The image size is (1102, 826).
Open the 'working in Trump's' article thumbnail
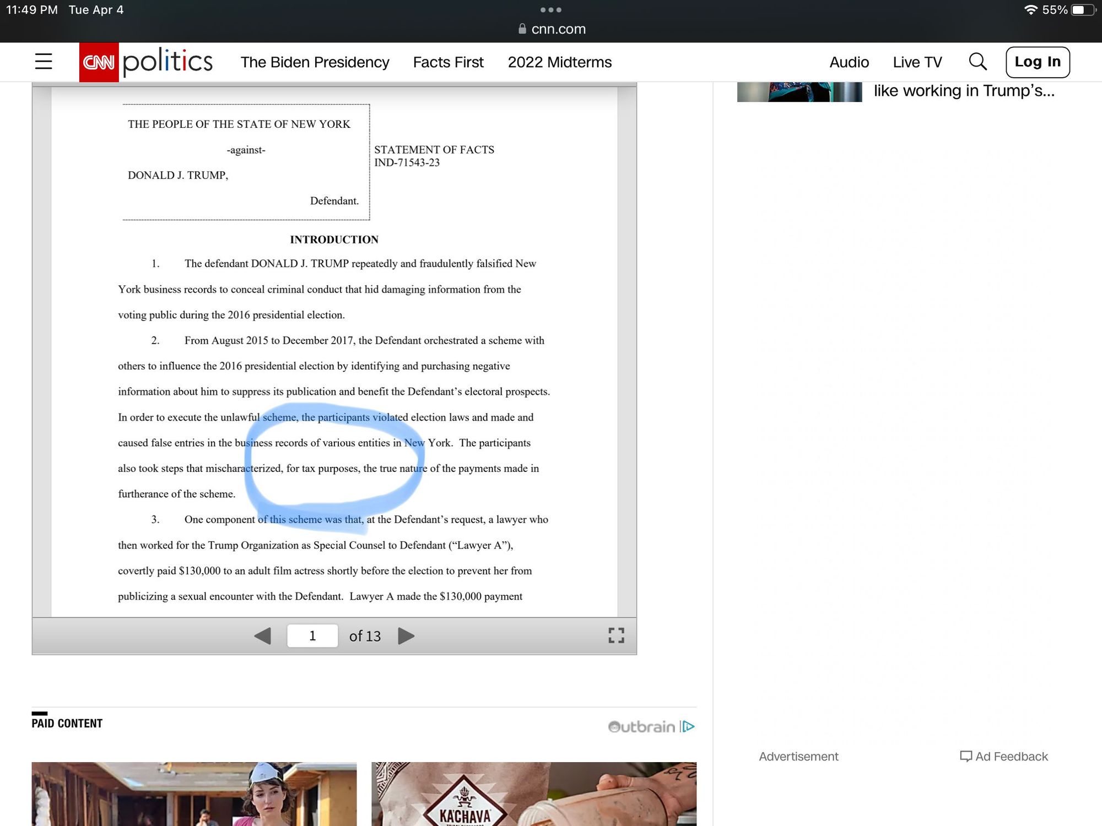(799, 92)
